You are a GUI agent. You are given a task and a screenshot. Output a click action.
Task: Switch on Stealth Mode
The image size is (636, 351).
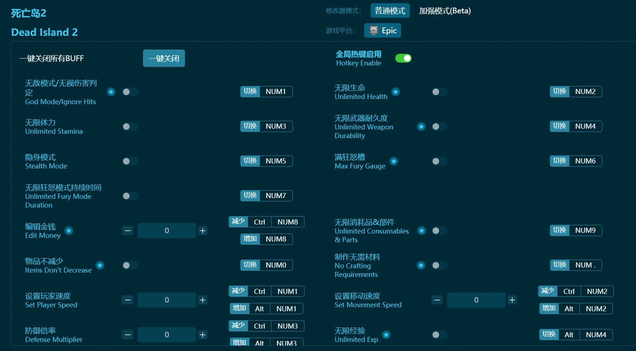coord(130,161)
